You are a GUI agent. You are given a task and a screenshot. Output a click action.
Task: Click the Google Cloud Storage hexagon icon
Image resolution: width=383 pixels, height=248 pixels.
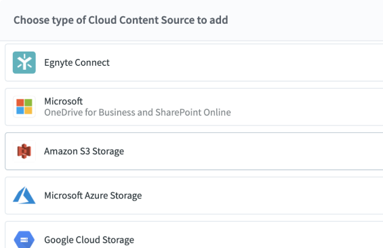pos(24,240)
